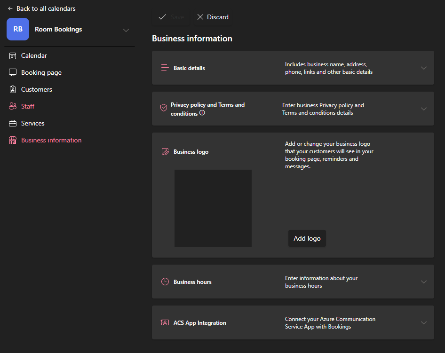Image resolution: width=445 pixels, height=353 pixels.
Task: Click the Services briefcase icon
Action: [x=13, y=123]
